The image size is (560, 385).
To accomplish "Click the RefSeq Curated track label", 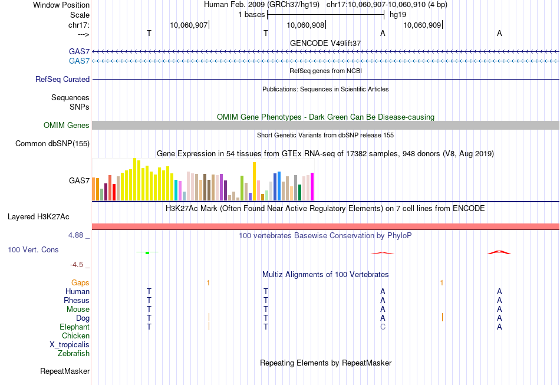I will 62,79.
